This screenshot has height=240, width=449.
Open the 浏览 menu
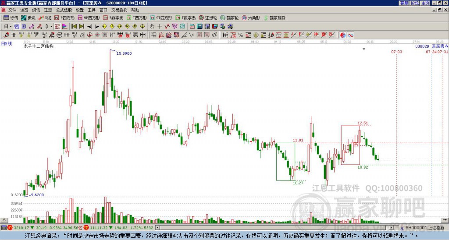click(24, 10)
